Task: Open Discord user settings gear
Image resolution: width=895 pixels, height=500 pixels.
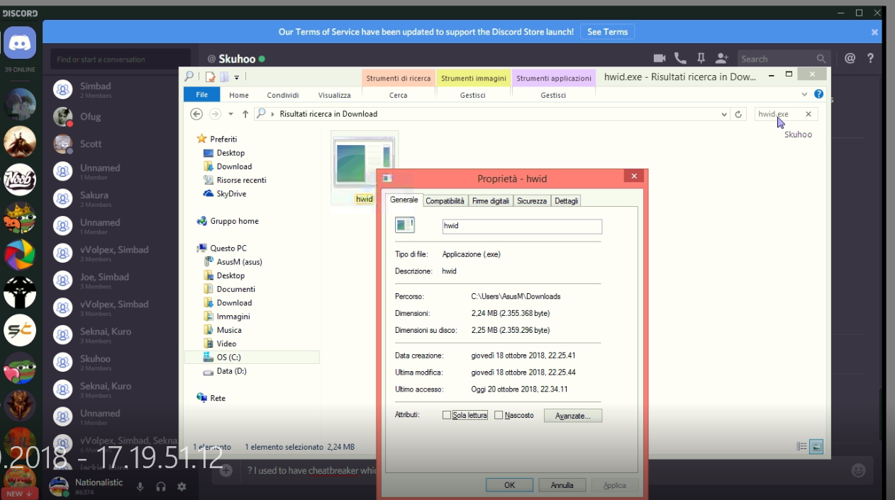Action: click(x=182, y=487)
